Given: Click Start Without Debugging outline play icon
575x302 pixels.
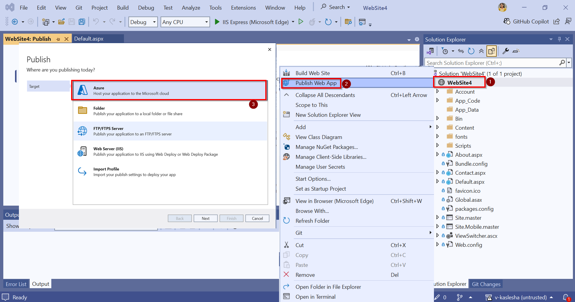Looking at the screenshot, I should pos(301,22).
